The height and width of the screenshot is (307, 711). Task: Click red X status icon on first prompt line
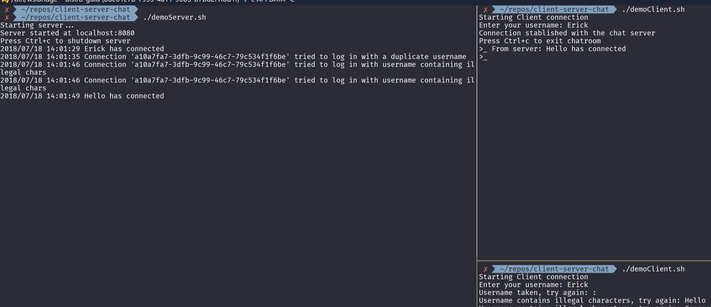pos(7,10)
